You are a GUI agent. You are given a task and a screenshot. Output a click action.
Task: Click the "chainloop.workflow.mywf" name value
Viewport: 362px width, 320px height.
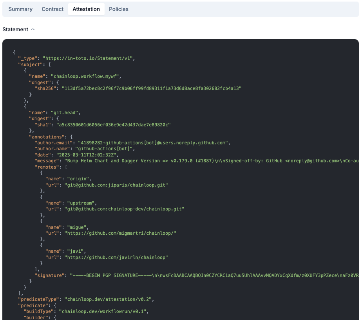85,76
